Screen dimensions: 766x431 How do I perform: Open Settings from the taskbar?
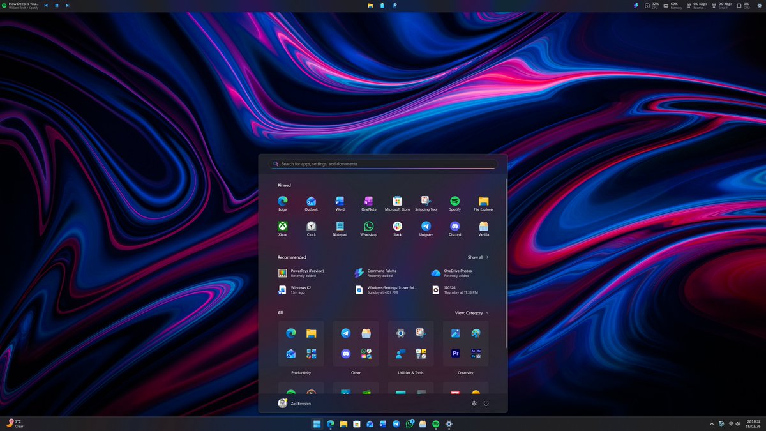click(x=449, y=424)
